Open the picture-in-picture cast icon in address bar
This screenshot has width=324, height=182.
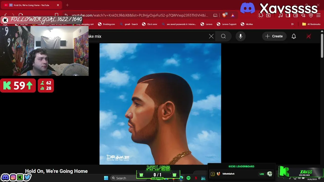[215, 15]
